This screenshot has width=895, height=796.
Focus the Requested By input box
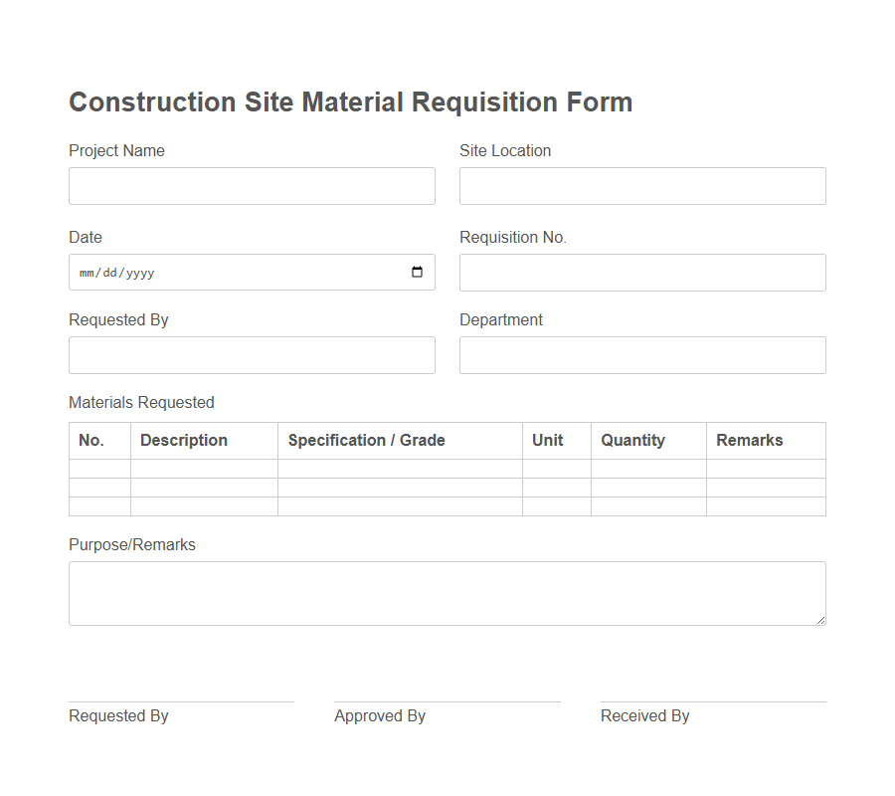click(252, 355)
